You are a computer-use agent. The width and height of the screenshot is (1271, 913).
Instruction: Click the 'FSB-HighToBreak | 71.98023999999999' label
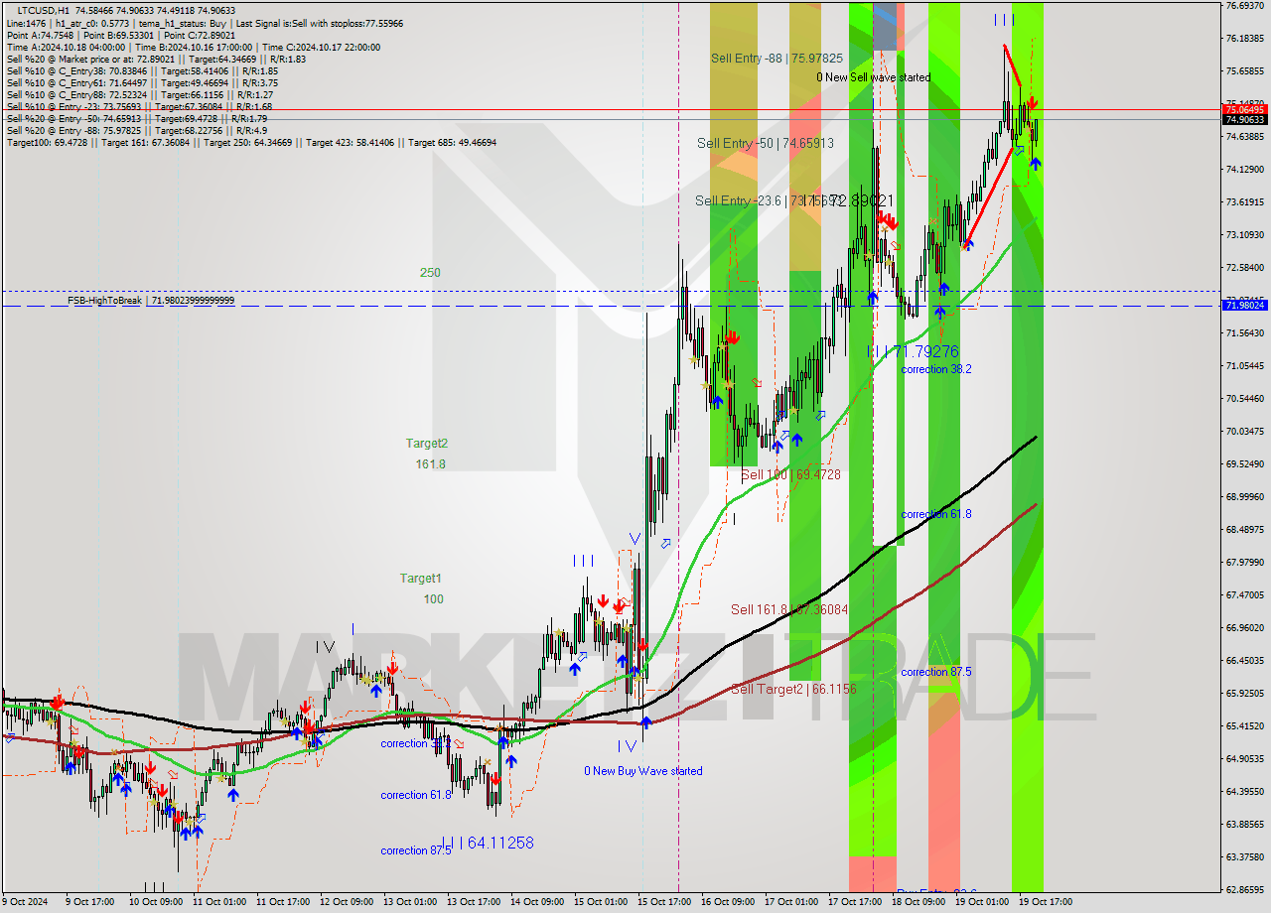coord(151,300)
